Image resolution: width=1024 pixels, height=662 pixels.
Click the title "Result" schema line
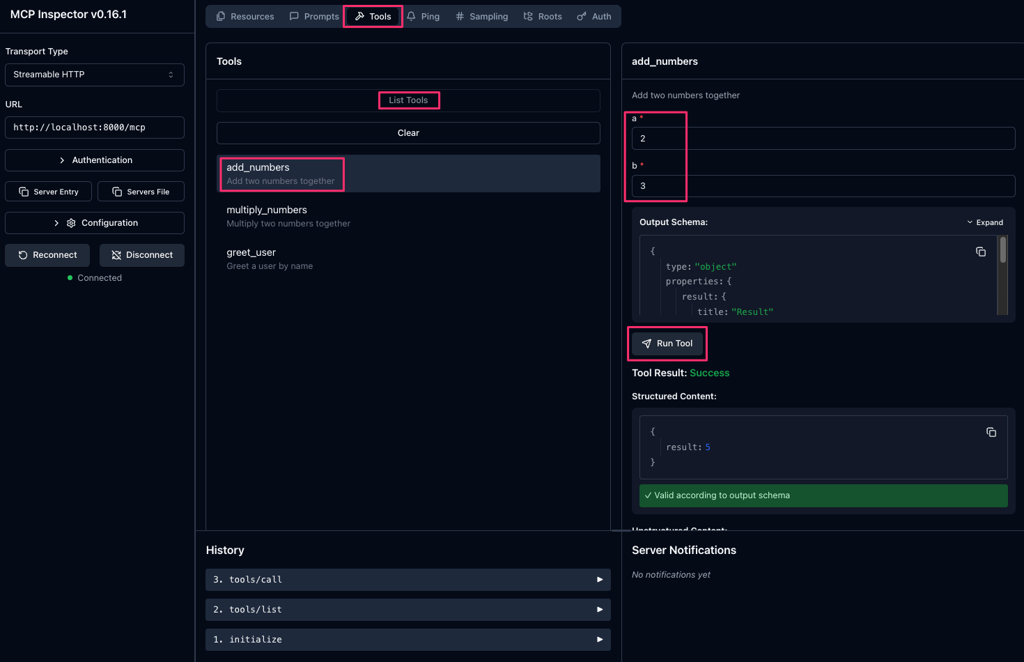click(x=736, y=312)
